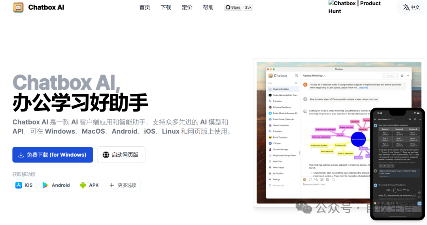
Task: Open the 首页 nav item
Action: (145, 8)
